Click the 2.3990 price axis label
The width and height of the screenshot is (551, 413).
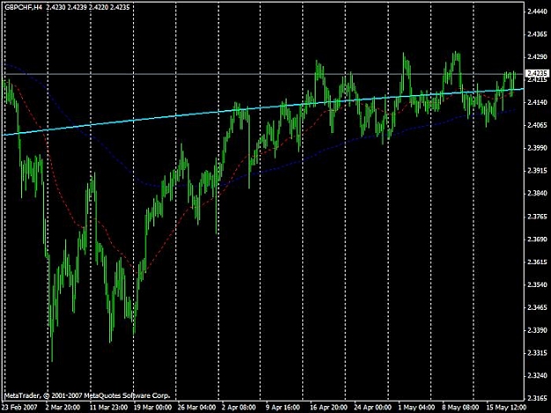click(537, 148)
